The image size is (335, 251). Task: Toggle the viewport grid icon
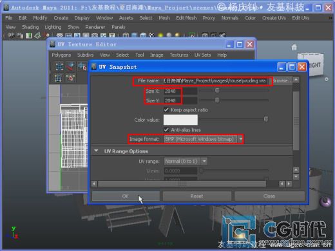[x=59, y=35]
